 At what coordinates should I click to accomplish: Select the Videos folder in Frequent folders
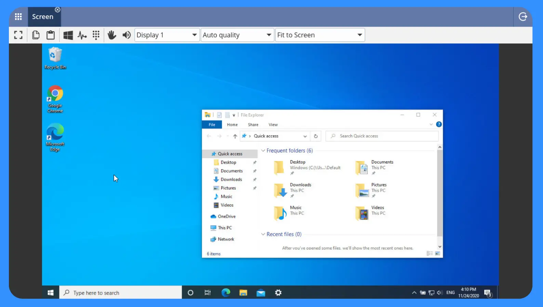tap(370, 213)
